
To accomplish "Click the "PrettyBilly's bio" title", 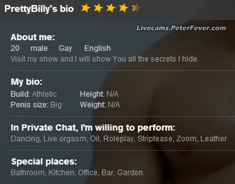I will coord(39,9).
